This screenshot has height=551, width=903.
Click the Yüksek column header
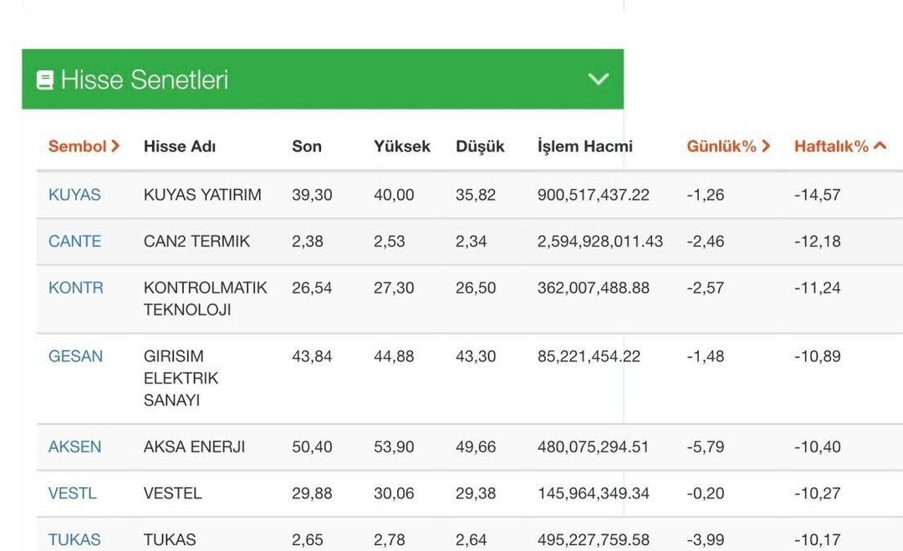click(x=401, y=145)
